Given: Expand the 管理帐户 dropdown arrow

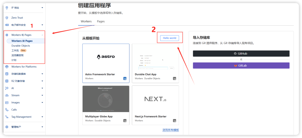Looking at the screenshot, I should click(x=42, y=127).
